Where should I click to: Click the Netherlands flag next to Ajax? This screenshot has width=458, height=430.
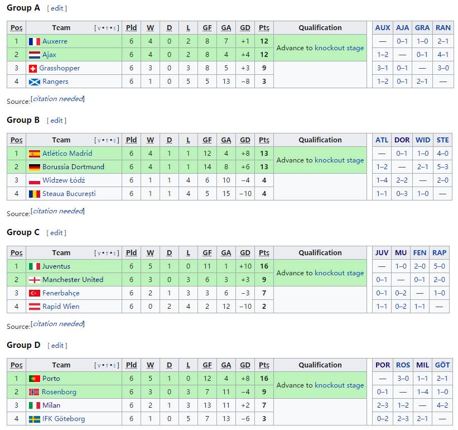34,55
